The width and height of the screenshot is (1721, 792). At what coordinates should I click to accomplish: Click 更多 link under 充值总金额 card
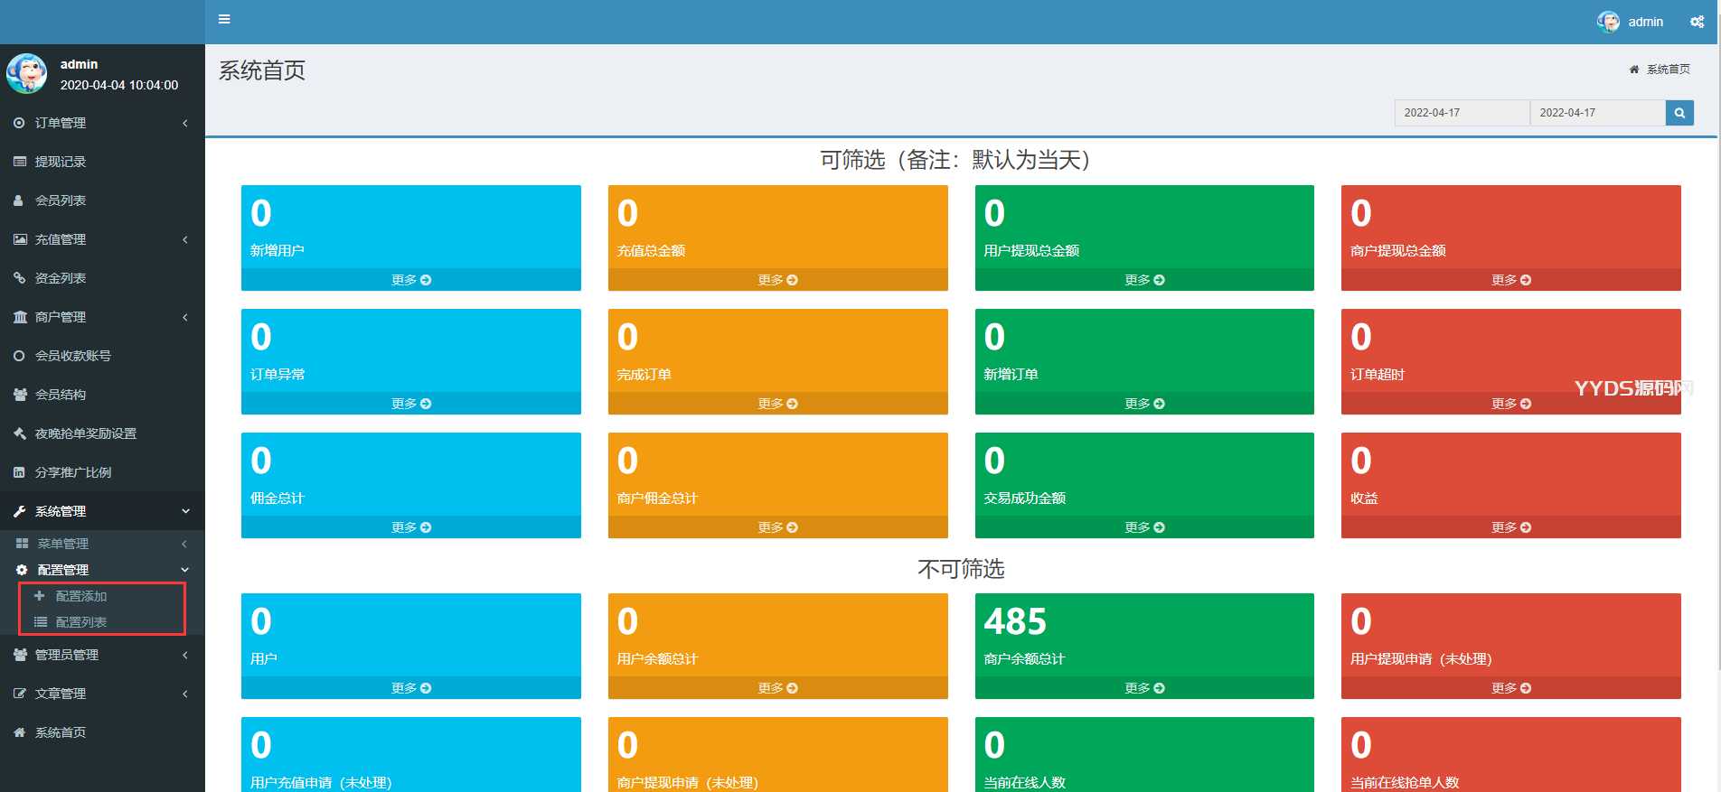click(777, 280)
